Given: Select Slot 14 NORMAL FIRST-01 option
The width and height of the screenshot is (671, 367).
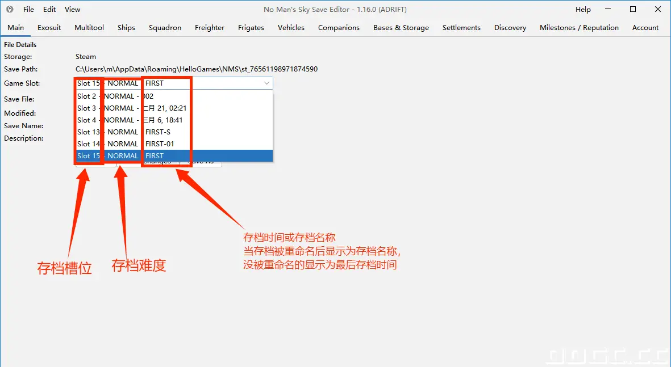Looking at the screenshot, I should coord(174,144).
